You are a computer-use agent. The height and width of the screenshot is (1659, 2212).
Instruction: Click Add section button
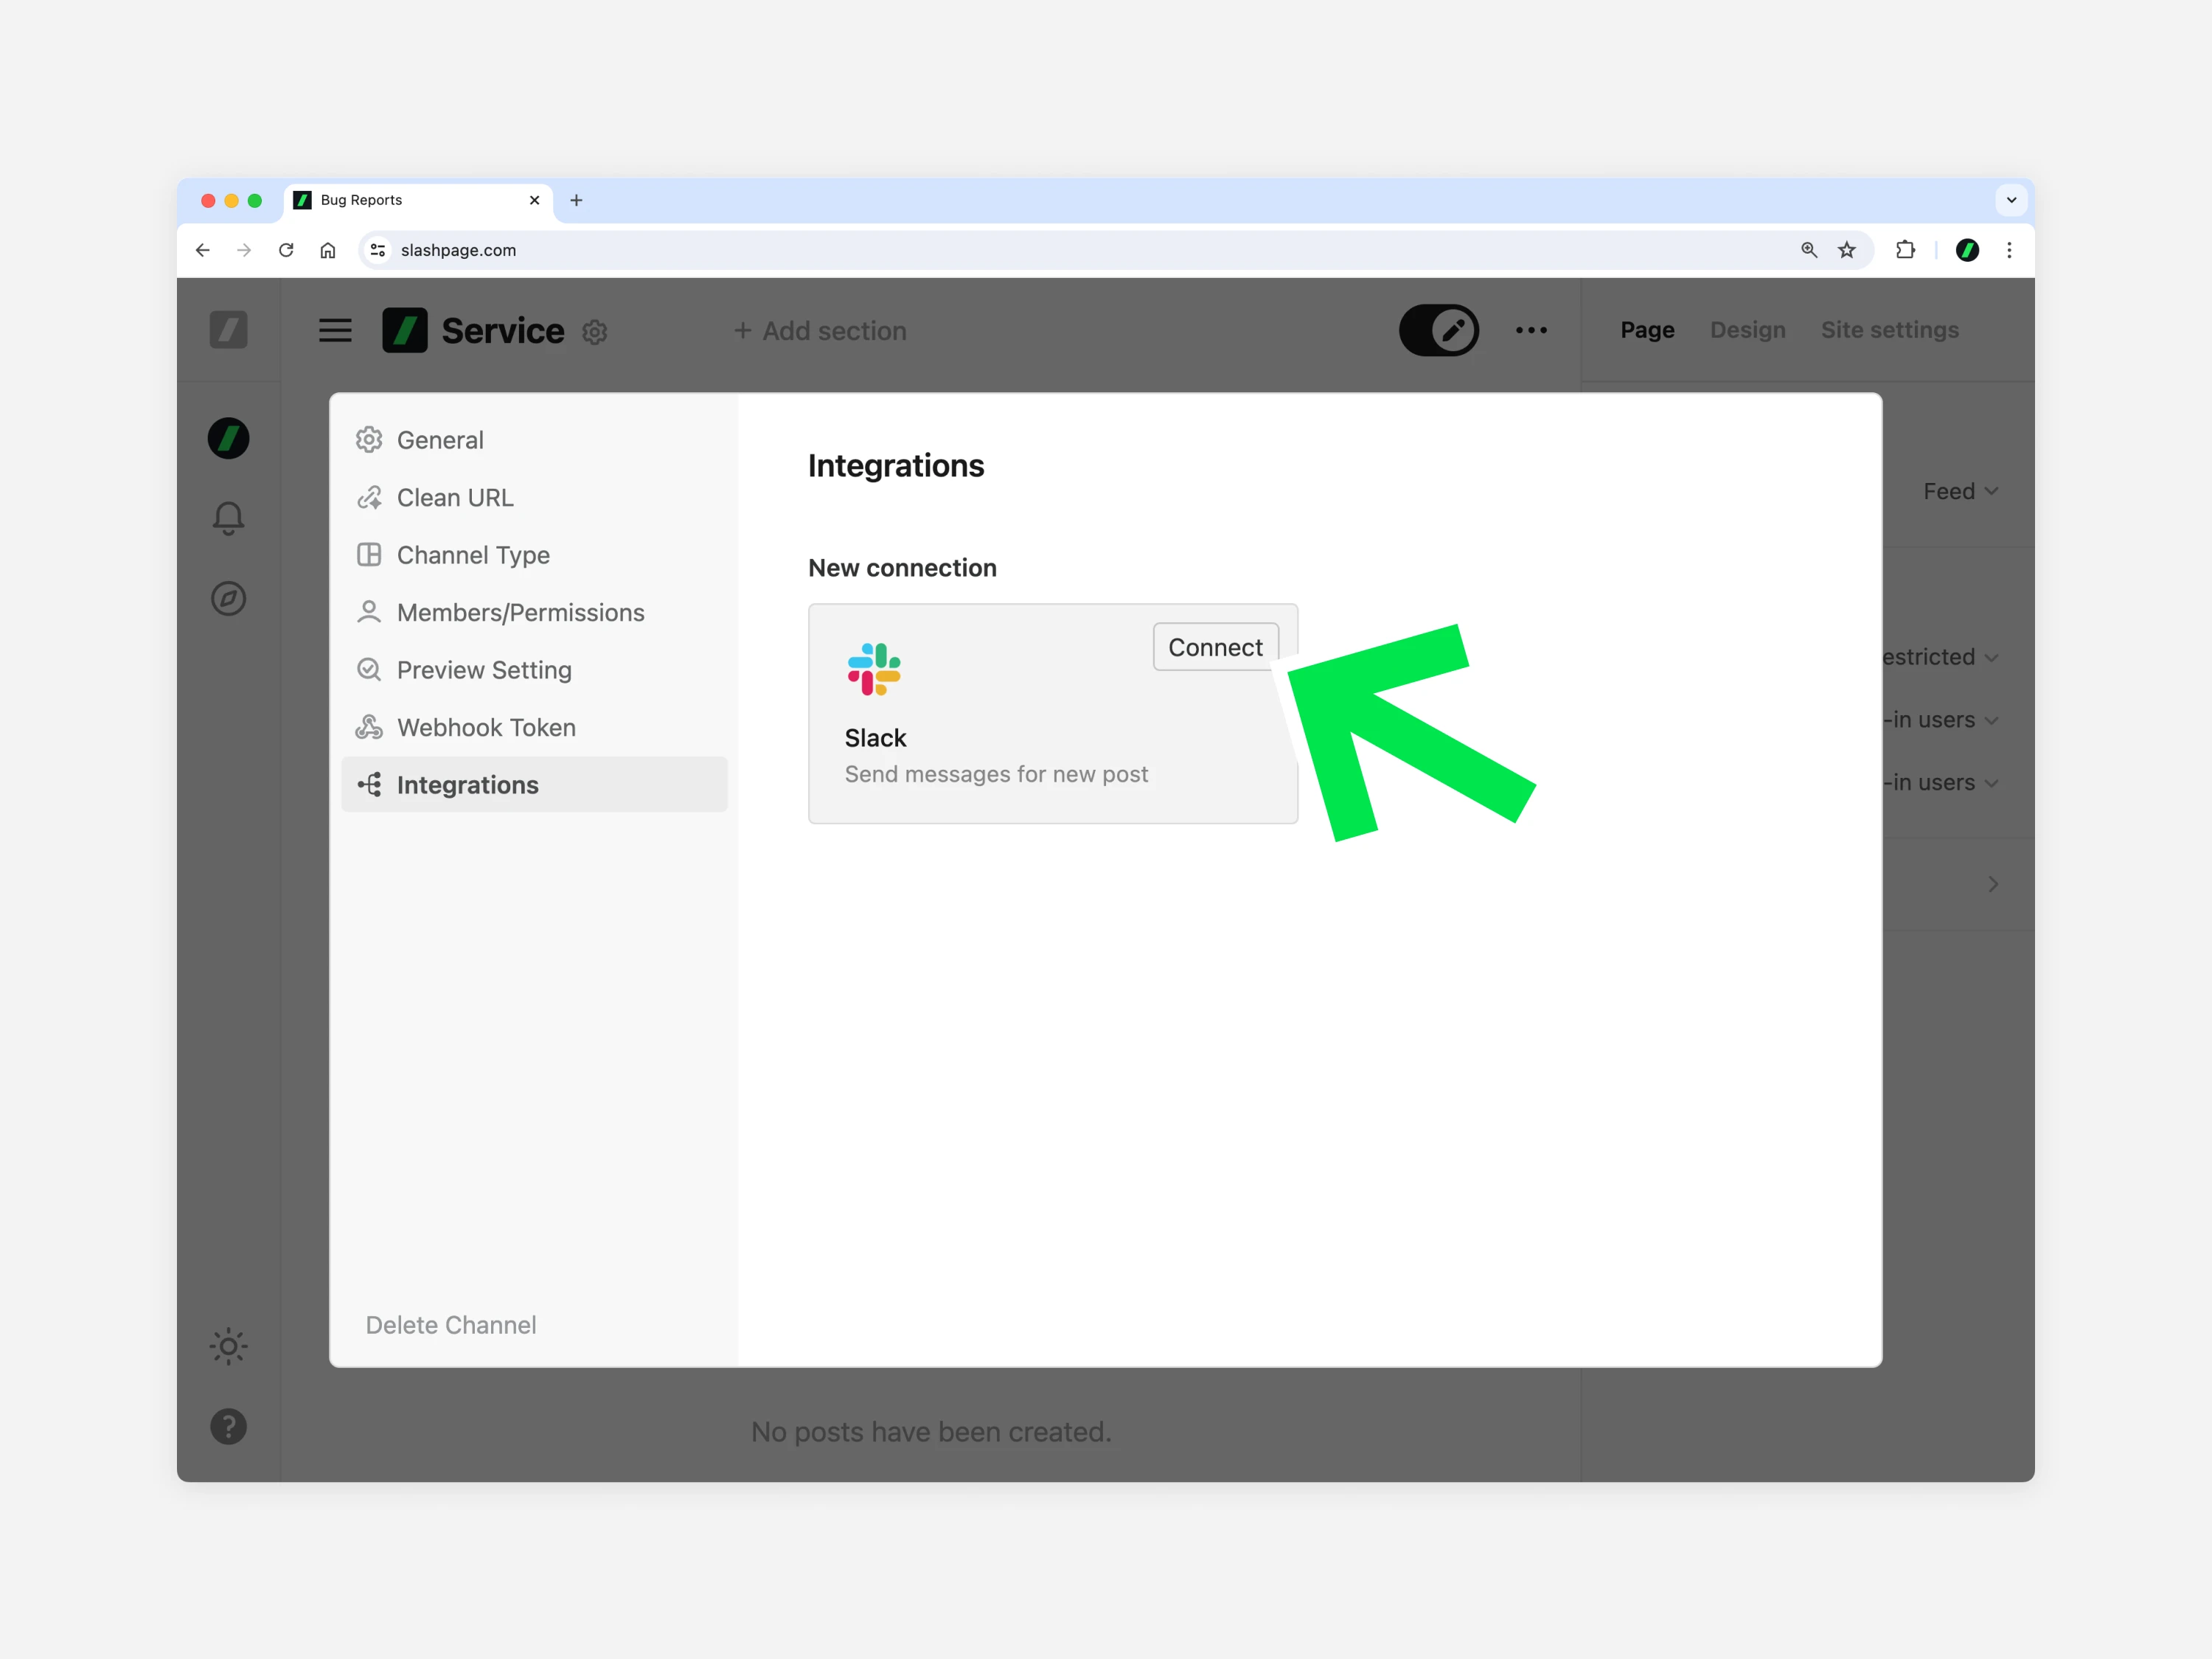pos(820,331)
